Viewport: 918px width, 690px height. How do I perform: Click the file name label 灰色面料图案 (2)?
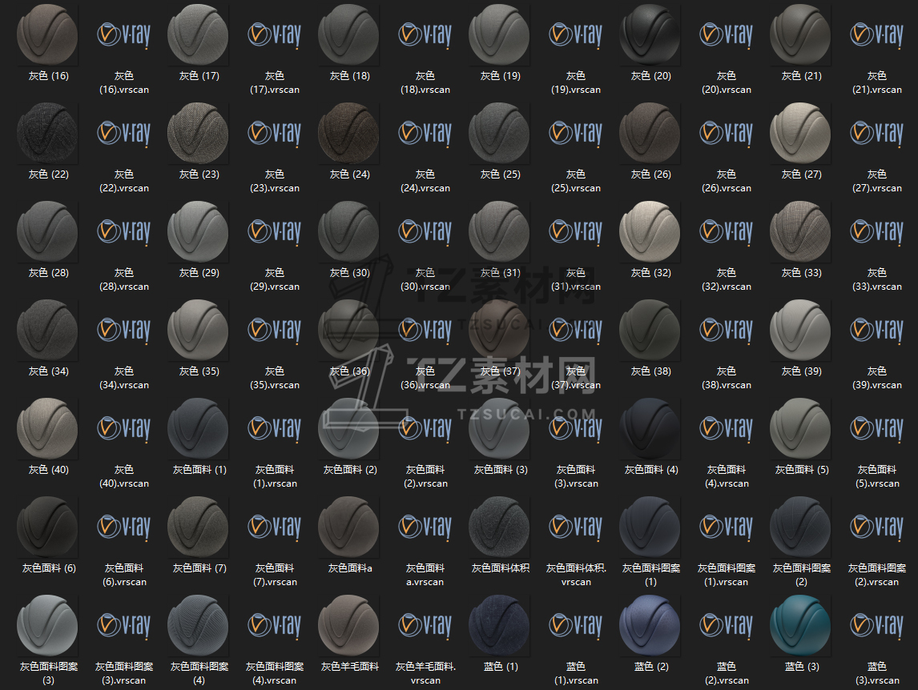click(802, 575)
